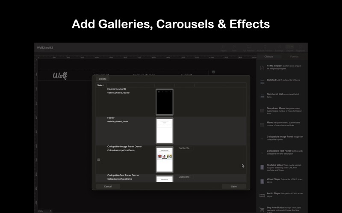
Task: Open Settings from the main toolbar
Action: pos(279,48)
